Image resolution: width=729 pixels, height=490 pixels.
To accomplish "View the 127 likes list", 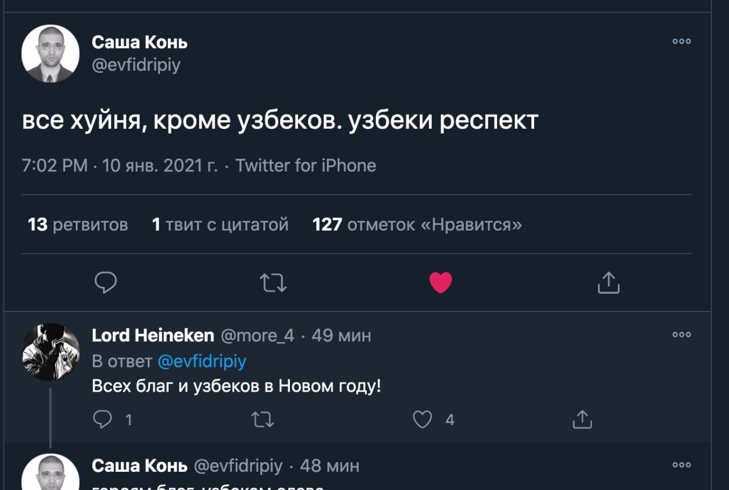I will point(417,225).
